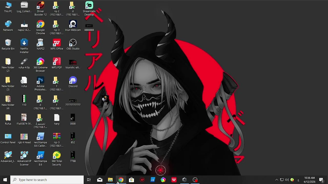Image resolution: width=328 pixels, height=184 pixels.
Task: Open the Recycle Bin
Action: coord(8,44)
